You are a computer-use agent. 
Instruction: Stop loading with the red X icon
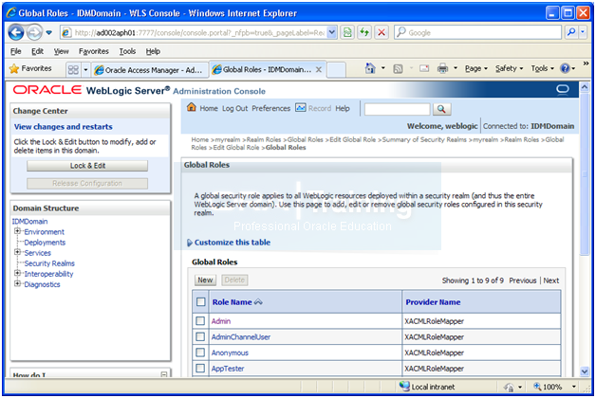pyautogui.click(x=382, y=32)
